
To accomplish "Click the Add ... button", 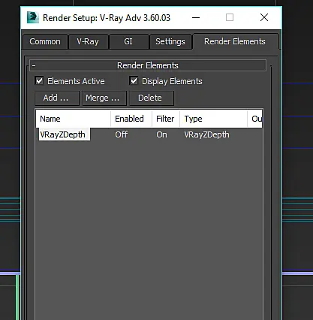I will point(56,98).
